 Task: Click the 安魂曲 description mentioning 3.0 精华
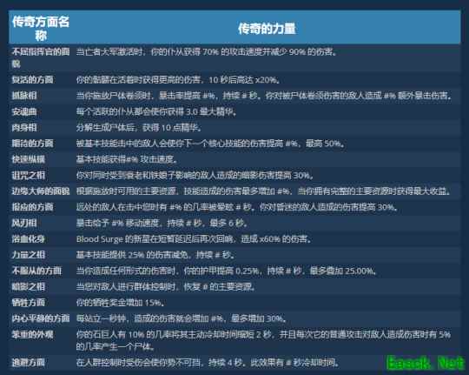click(x=156, y=112)
